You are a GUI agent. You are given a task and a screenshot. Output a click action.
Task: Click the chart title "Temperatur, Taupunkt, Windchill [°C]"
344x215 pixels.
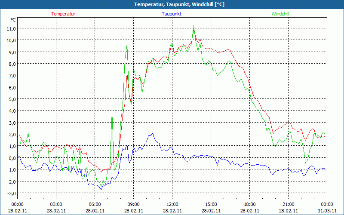click(179, 4)
